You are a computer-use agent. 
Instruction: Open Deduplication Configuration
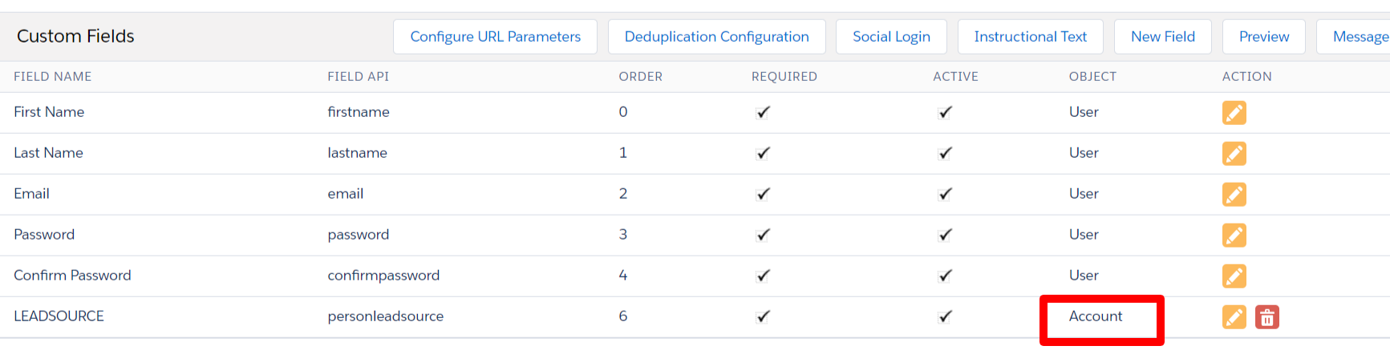(x=716, y=37)
